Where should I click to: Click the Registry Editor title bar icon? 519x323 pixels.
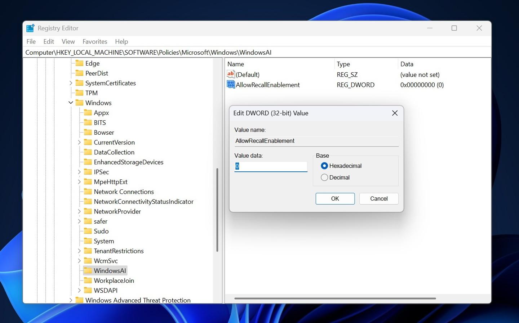(x=31, y=28)
